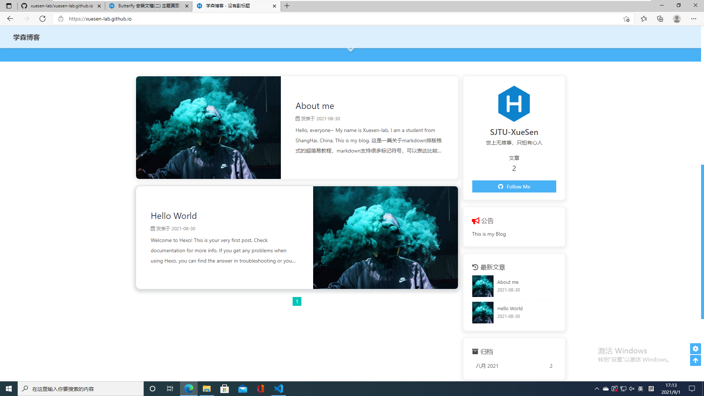This screenshot has height=396, width=704.
Task: Click the 学森博客 site title
Action: 27,37
